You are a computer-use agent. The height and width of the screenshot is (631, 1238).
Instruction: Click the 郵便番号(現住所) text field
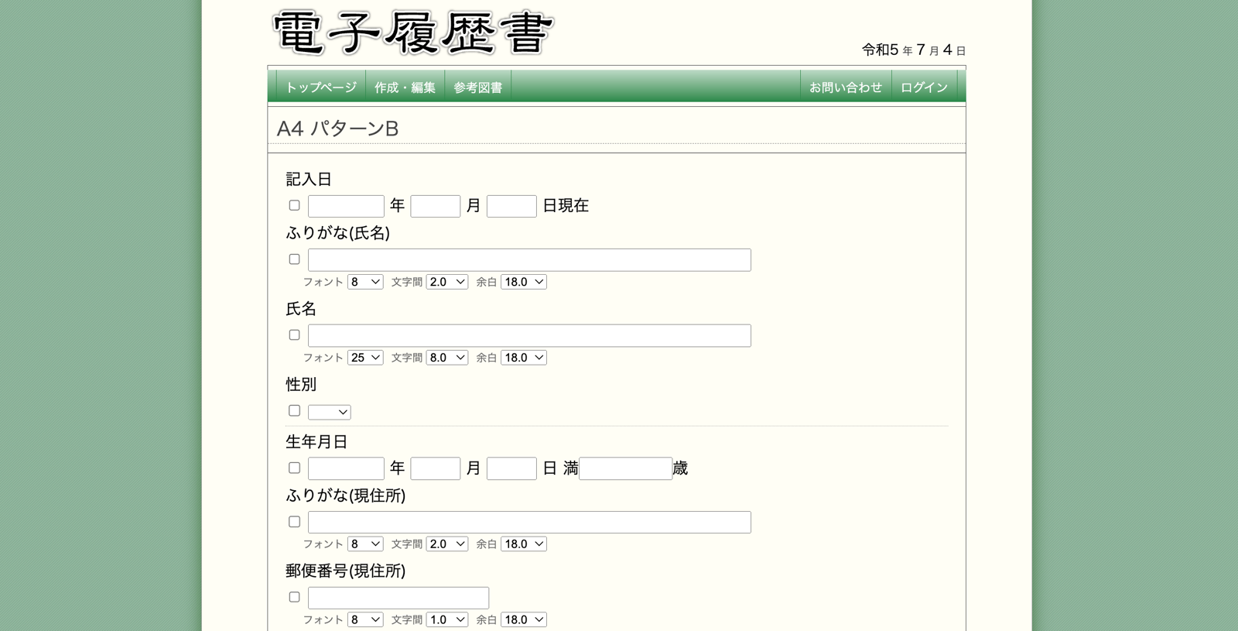coord(398,598)
